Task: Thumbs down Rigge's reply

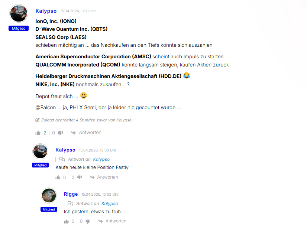Action: pos(88,221)
